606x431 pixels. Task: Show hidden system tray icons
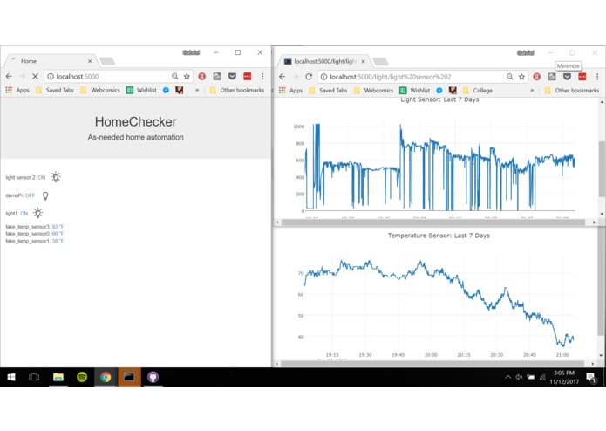[507, 377]
